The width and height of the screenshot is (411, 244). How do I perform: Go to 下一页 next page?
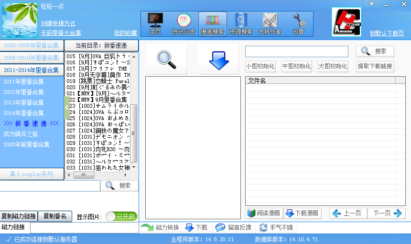pyautogui.click(x=386, y=213)
